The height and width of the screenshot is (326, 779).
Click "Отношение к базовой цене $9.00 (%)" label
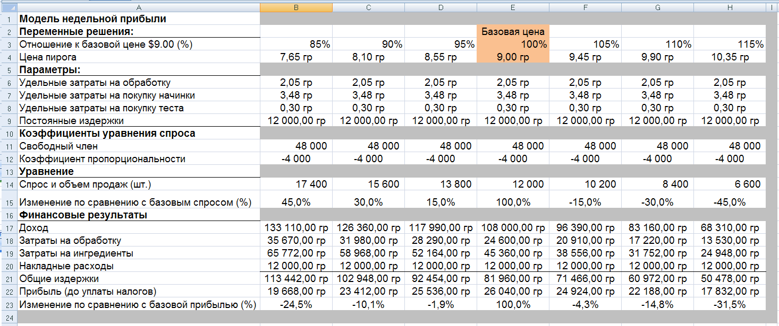(105, 44)
